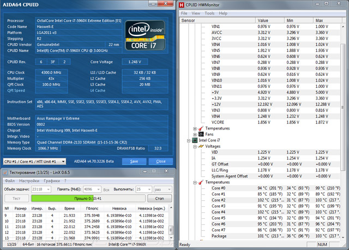Open the Help menu in HWMonitor

point(223,13)
